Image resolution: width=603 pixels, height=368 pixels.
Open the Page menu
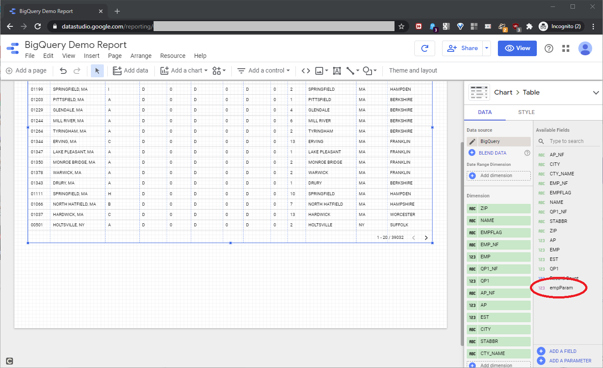click(x=115, y=56)
